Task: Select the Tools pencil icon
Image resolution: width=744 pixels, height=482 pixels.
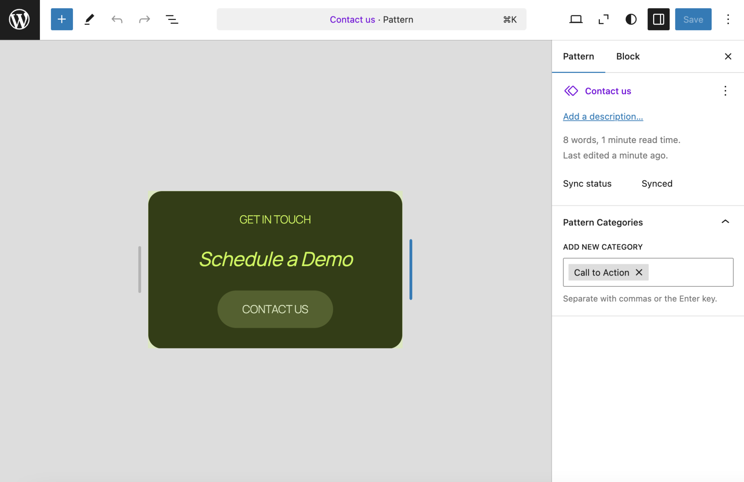Action: coord(89,19)
